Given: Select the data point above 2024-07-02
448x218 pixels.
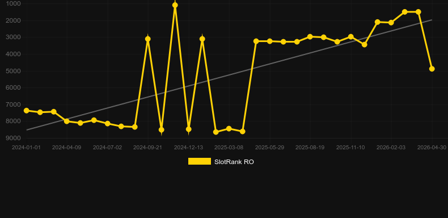Looking at the screenshot, I should (108, 124).
